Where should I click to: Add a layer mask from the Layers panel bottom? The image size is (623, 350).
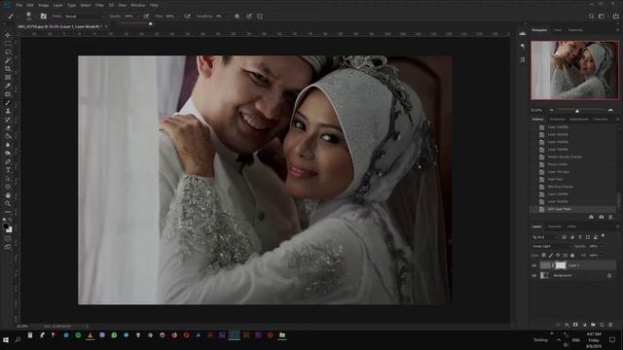coord(575,325)
